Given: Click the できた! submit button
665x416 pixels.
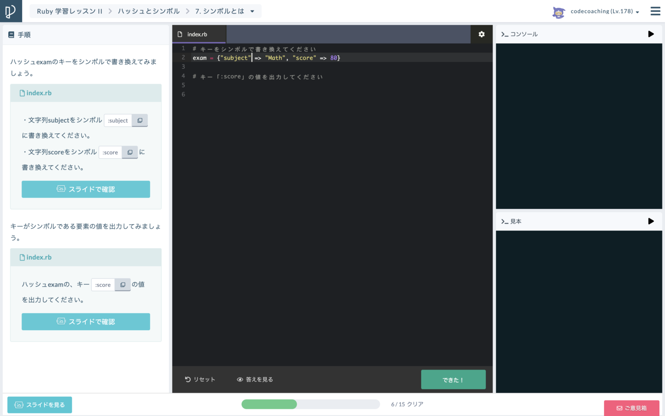Looking at the screenshot, I should tap(453, 379).
